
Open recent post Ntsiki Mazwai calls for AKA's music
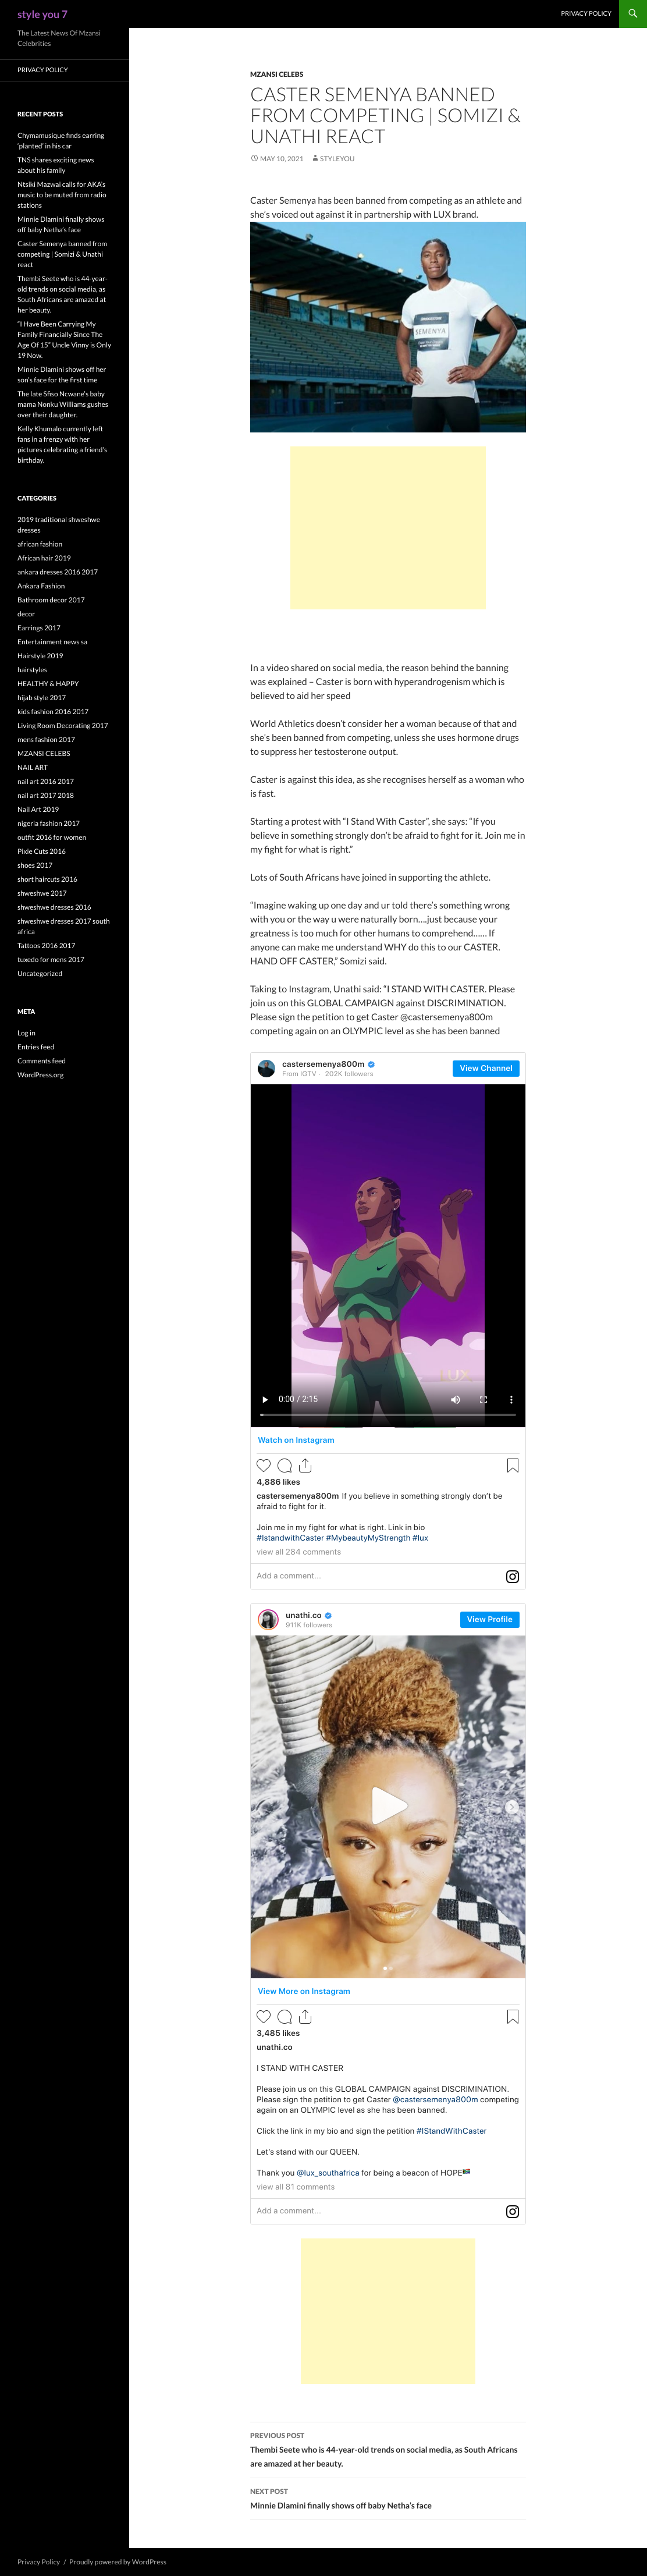[x=61, y=195]
